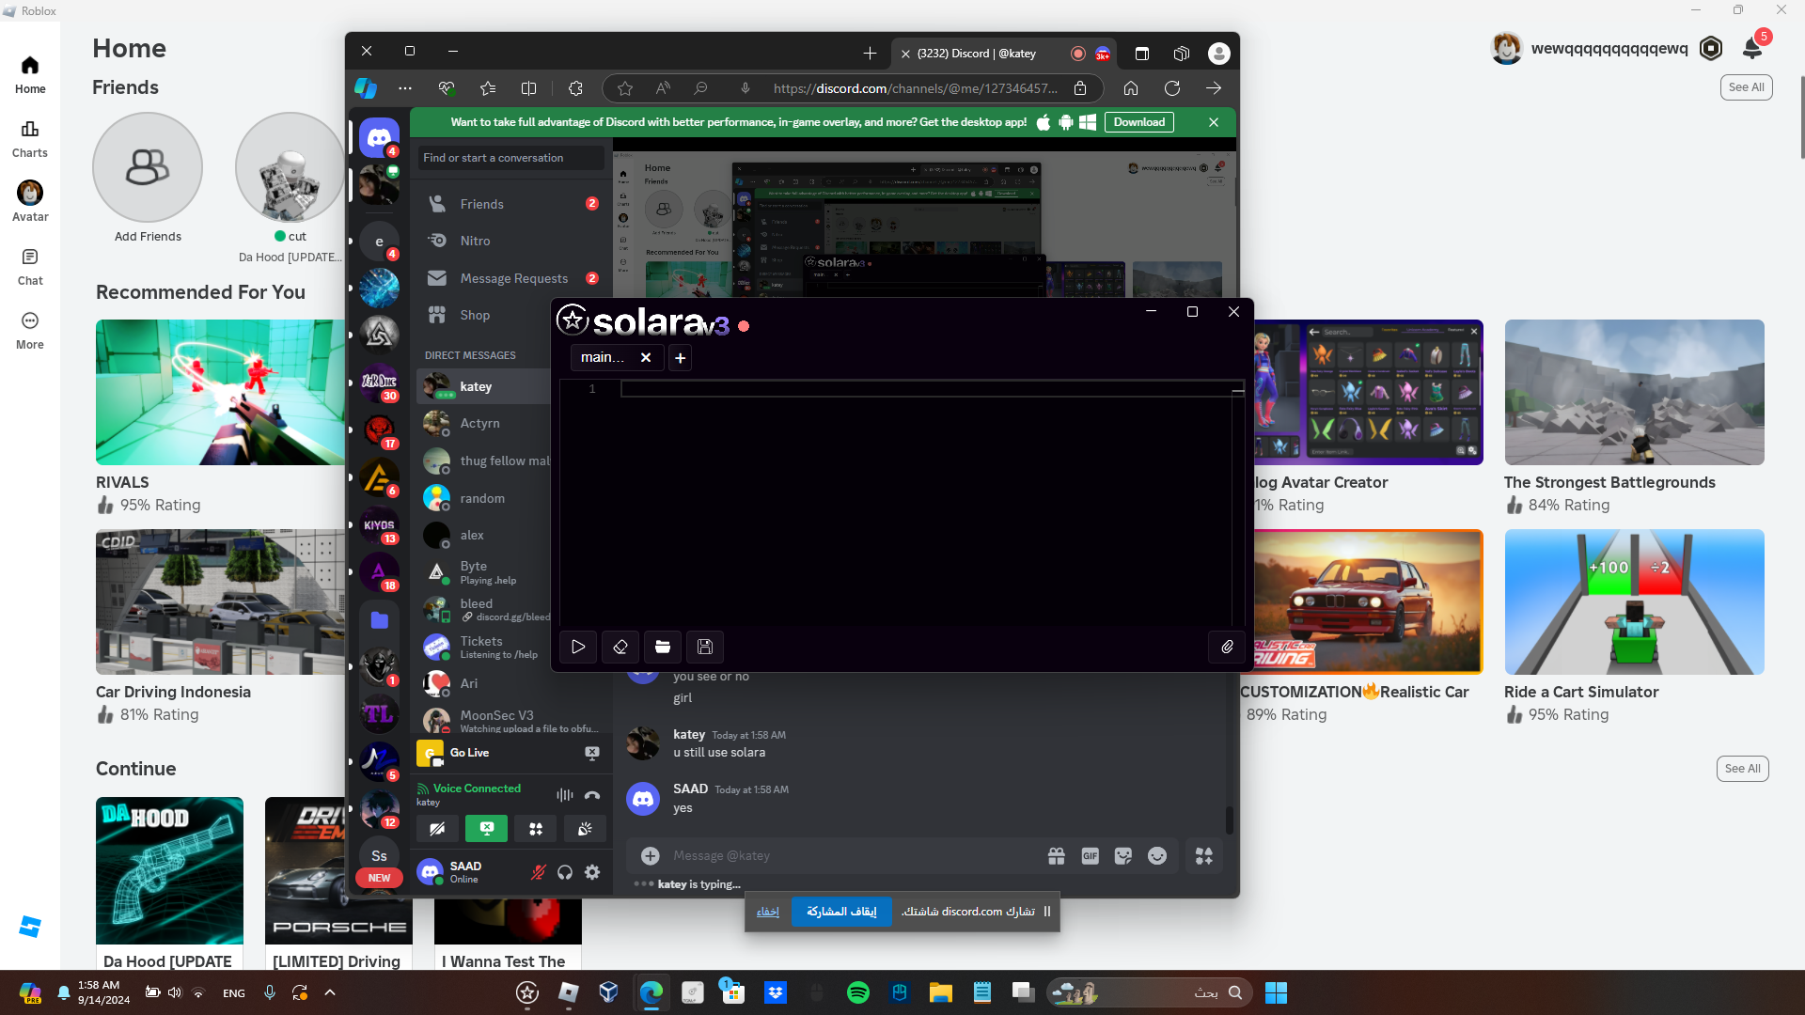Open direct message with random

click(484, 498)
